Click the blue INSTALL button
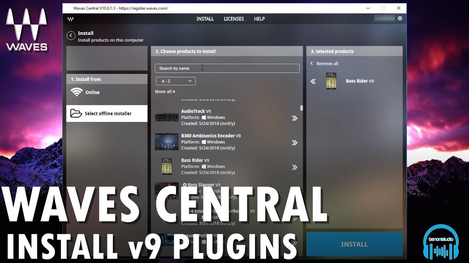This screenshot has width=469, height=263. point(354,244)
